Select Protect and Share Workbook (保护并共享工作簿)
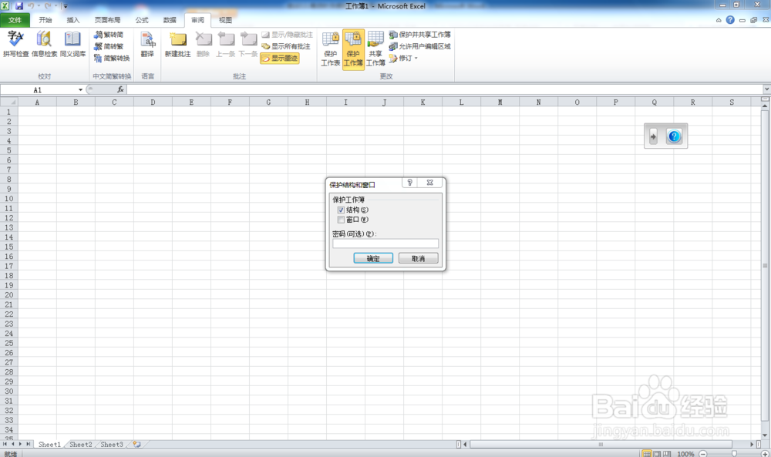 [420, 35]
